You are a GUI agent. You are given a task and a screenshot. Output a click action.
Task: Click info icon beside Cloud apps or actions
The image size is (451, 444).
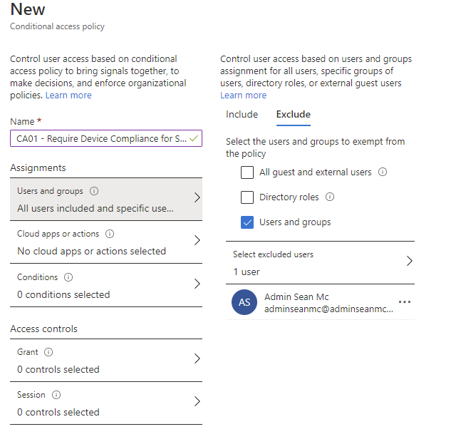coord(110,234)
